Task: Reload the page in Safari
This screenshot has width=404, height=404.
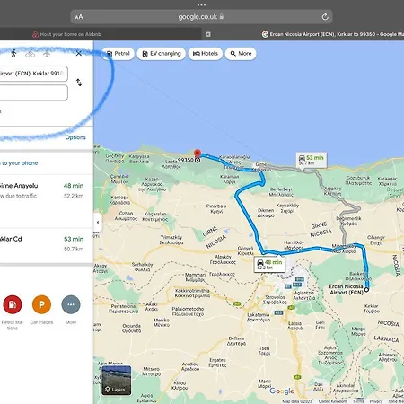Action: [325, 17]
